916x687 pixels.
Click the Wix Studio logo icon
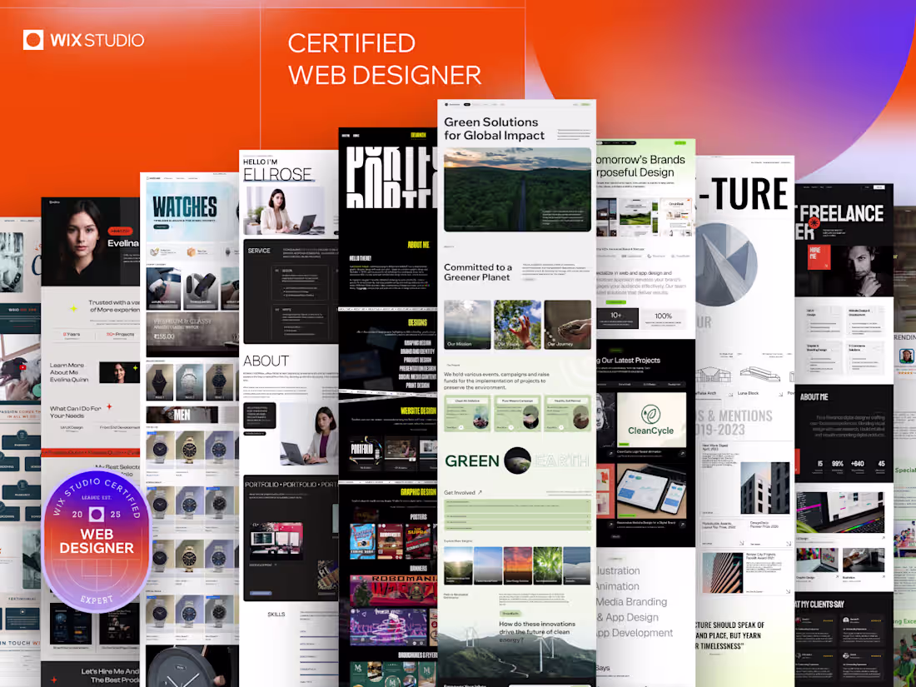click(33, 39)
